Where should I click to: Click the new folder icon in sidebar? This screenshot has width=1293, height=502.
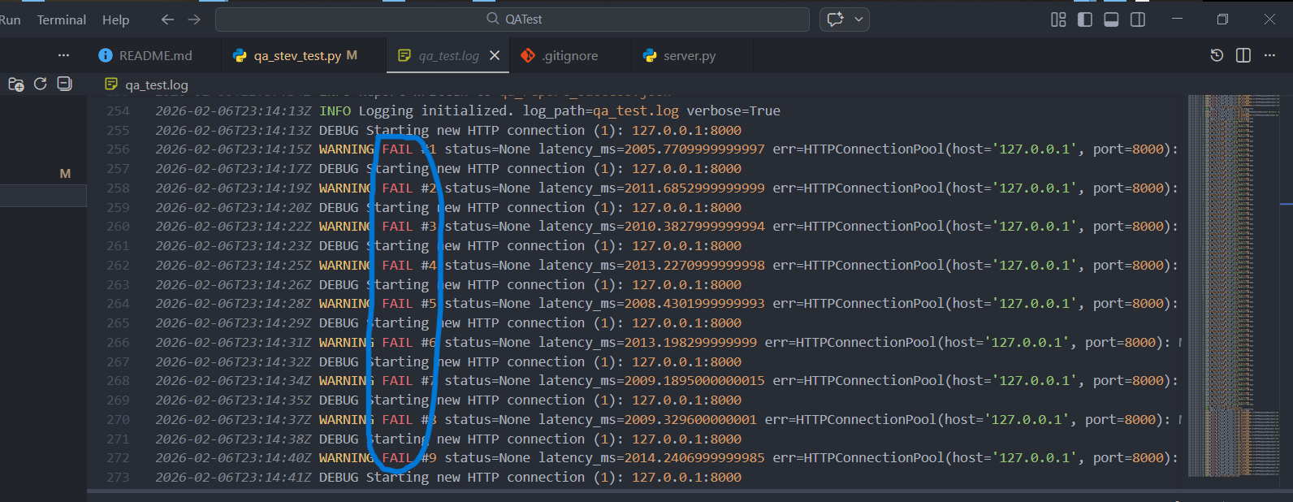15,84
